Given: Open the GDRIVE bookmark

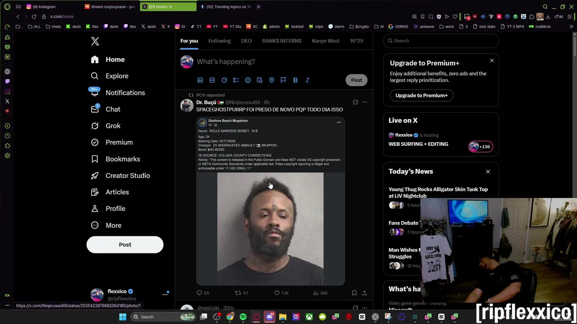Looking at the screenshot, I should pyautogui.click(x=398, y=27).
